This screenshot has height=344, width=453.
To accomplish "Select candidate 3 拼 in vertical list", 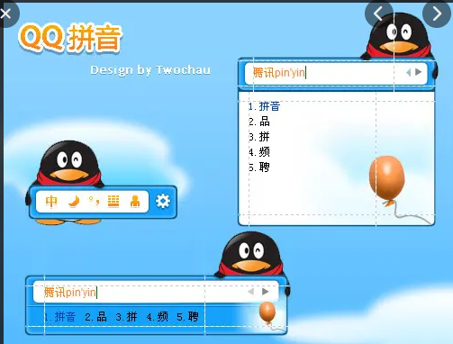I will tap(259, 137).
